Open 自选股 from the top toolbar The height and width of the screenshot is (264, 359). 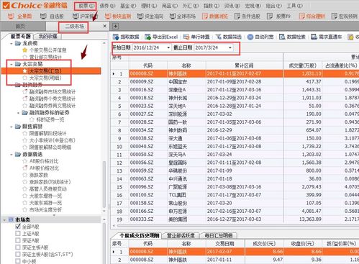43,16
